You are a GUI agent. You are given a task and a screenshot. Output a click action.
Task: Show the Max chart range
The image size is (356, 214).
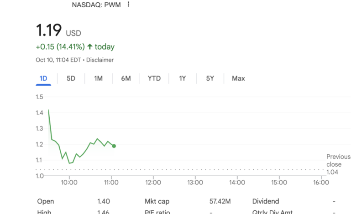tap(238, 78)
